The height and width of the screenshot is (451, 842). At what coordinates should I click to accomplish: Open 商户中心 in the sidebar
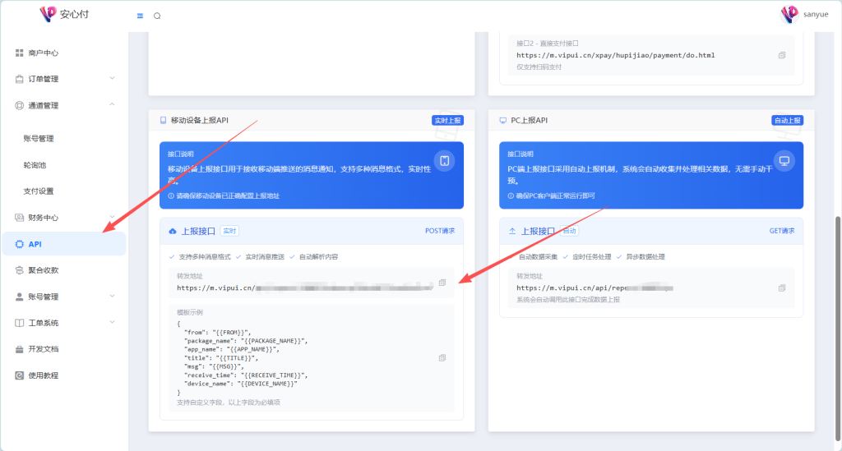(x=43, y=53)
